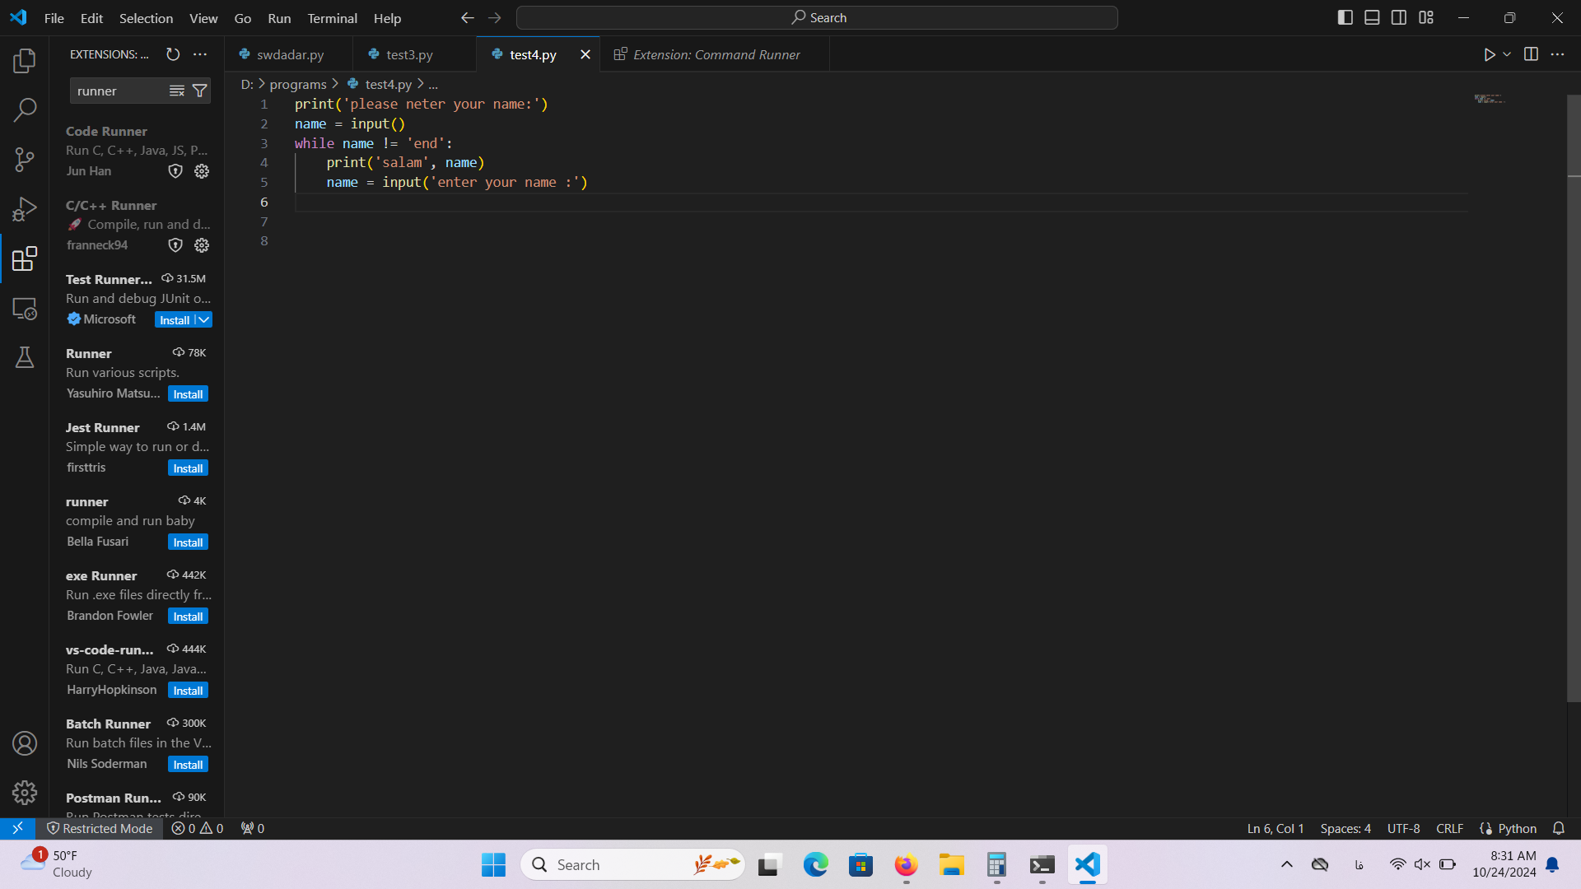Expand Test Runner install options dropdown
This screenshot has width=1581, height=889.
click(x=203, y=319)
